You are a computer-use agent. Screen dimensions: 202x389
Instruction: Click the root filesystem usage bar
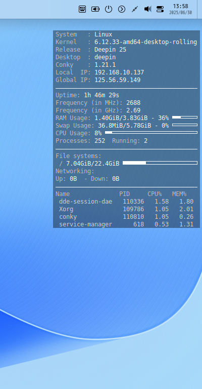(x=160, y=163)
